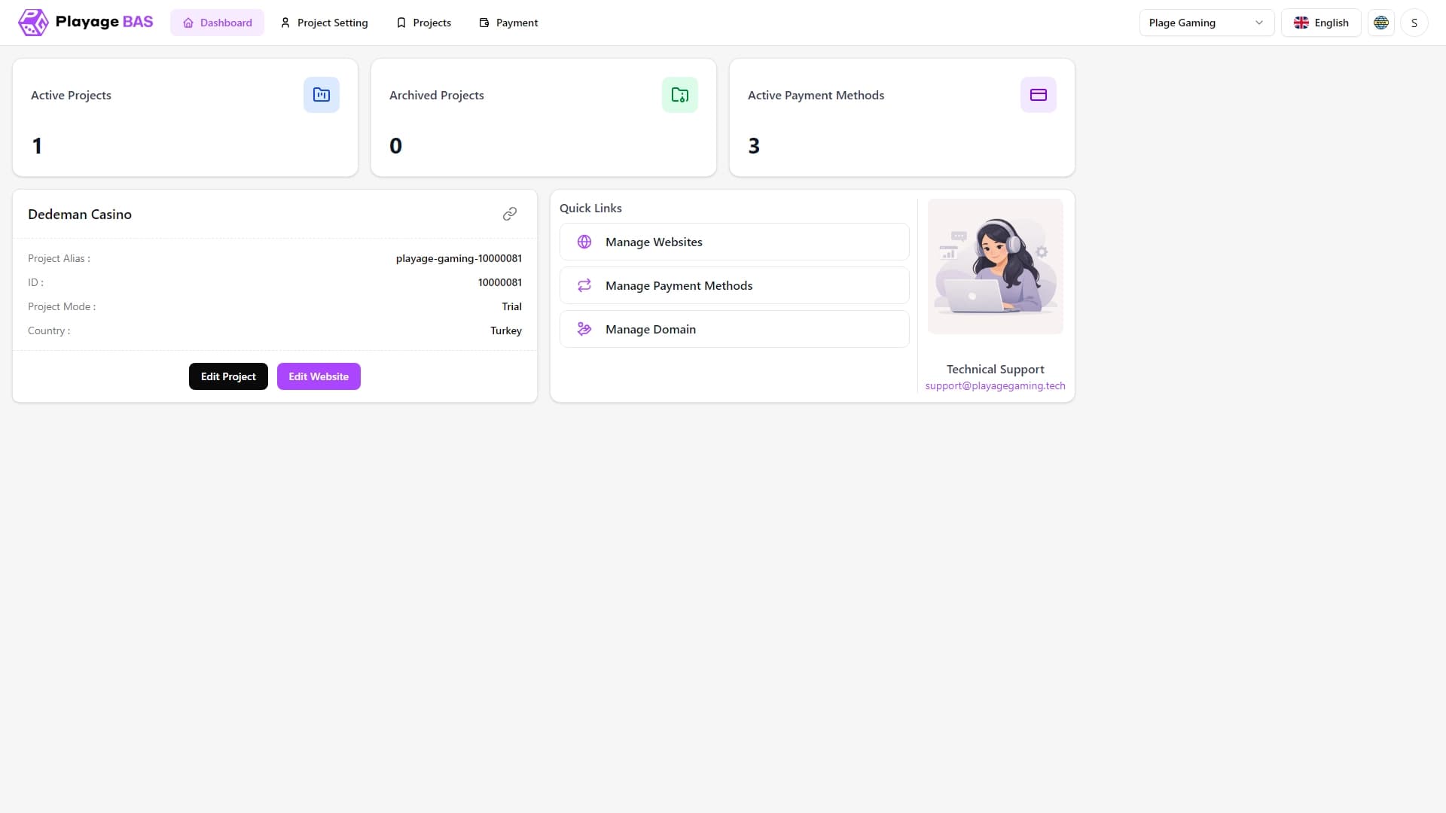Click the chevron in Plage Gaming selector

pos(1259,23)
